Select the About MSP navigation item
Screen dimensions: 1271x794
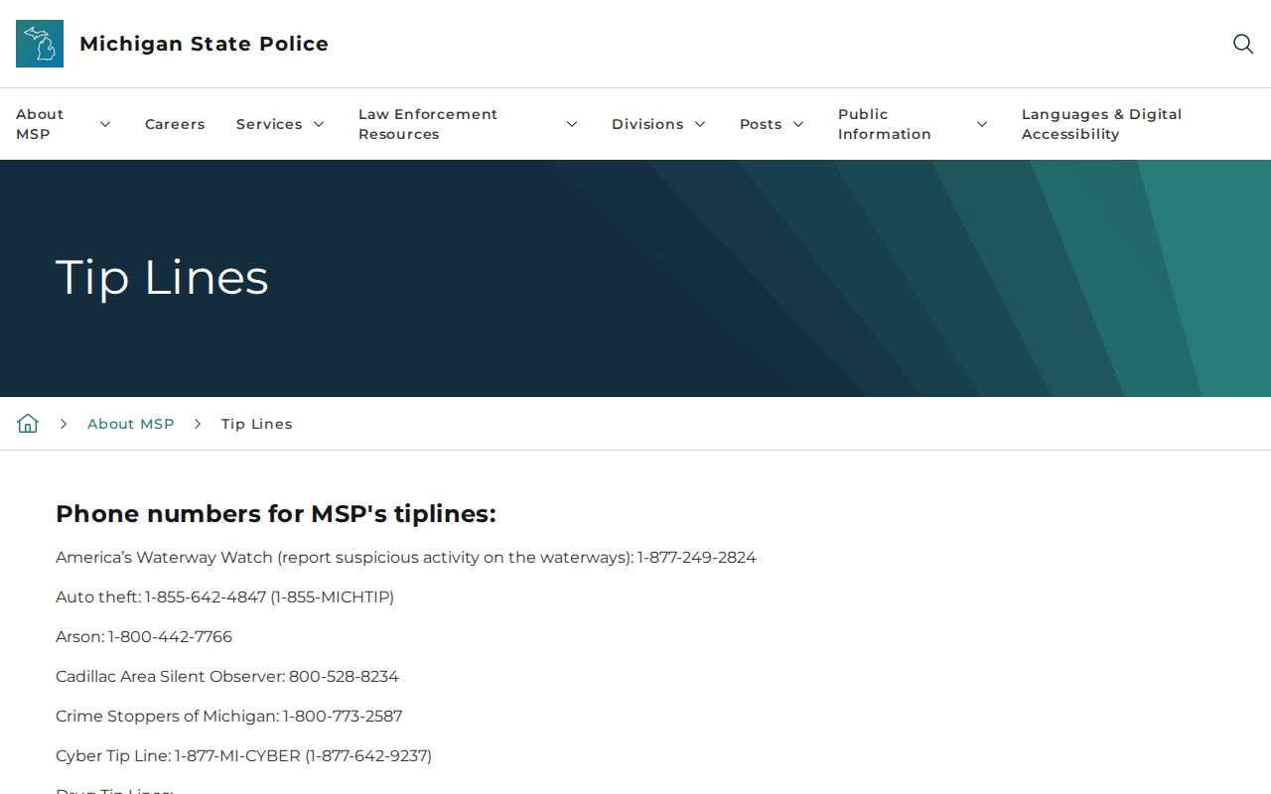point(40,124)
